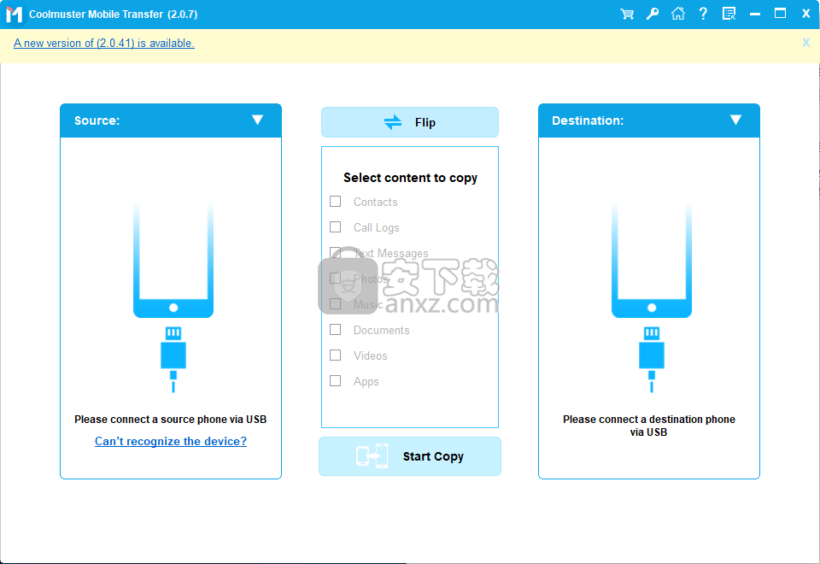Click the Destination header label
This screenshot has height=564, width=820.
coord(588,120)
